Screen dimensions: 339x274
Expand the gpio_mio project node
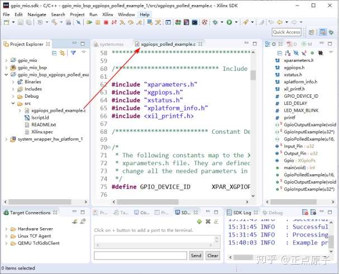(6, 60)
